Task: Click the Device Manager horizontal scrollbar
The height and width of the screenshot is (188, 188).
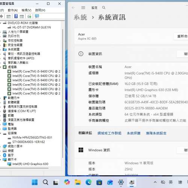Action: click(x=24, y=168)
